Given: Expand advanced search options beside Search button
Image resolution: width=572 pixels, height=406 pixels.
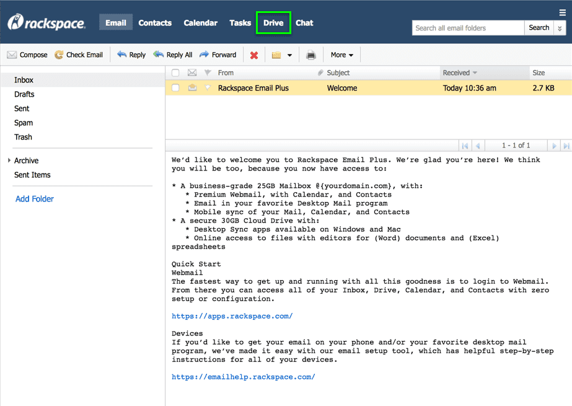Looking at the screenshot, I should [x=560, y=28].
